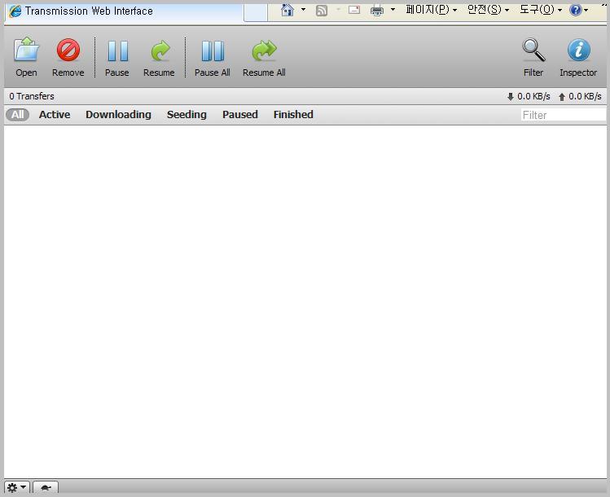Show only Downloading transfers
610x497 pixels.
click(x=118, y=114)
